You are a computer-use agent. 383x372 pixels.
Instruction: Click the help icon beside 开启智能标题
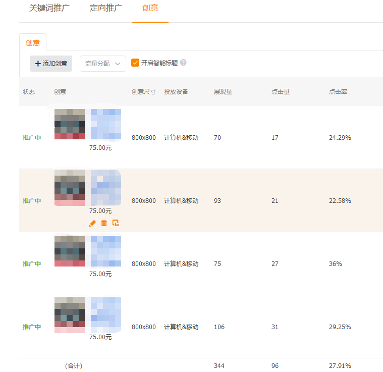[183, 63]
